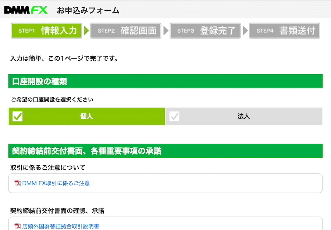Screen dimensions: 331x230
Task: Click PDF icon beside DMM FX取引に係るご注意
Action: coord(18,183)
